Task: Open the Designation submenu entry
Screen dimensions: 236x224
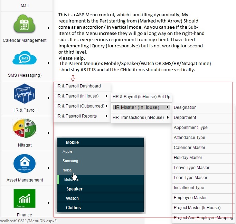Action: pyautogui.click(x=203, y=108)
